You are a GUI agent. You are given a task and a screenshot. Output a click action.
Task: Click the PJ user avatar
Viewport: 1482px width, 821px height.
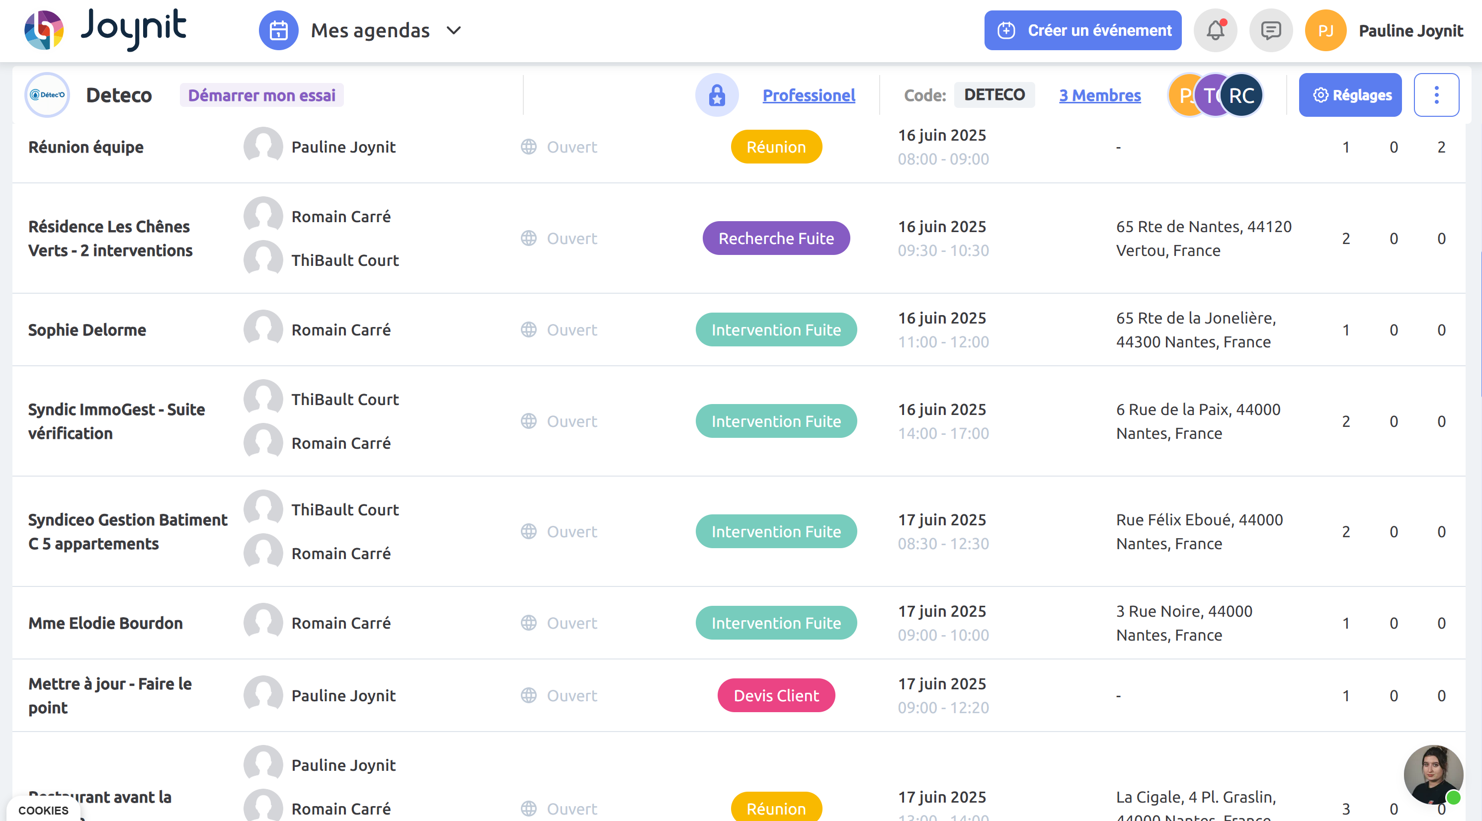pos(1325,30)
